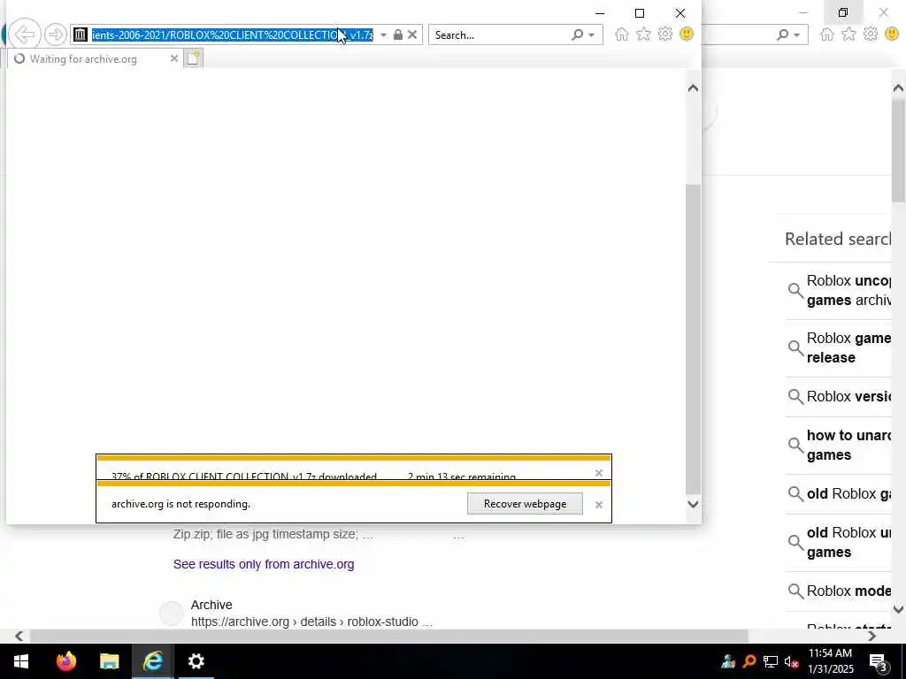The width and height of the screenshot is (906, 679).
Task: Click smiley icon in background IE window
Action: [x=892, y=34]
